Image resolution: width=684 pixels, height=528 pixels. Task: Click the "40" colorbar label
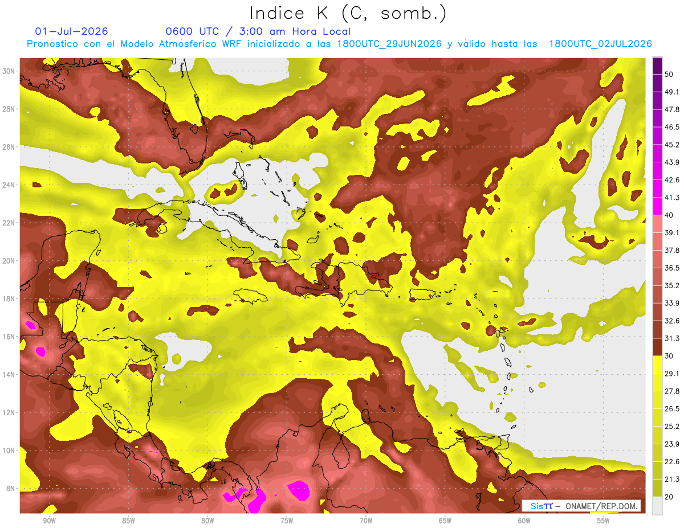[669, 215]
